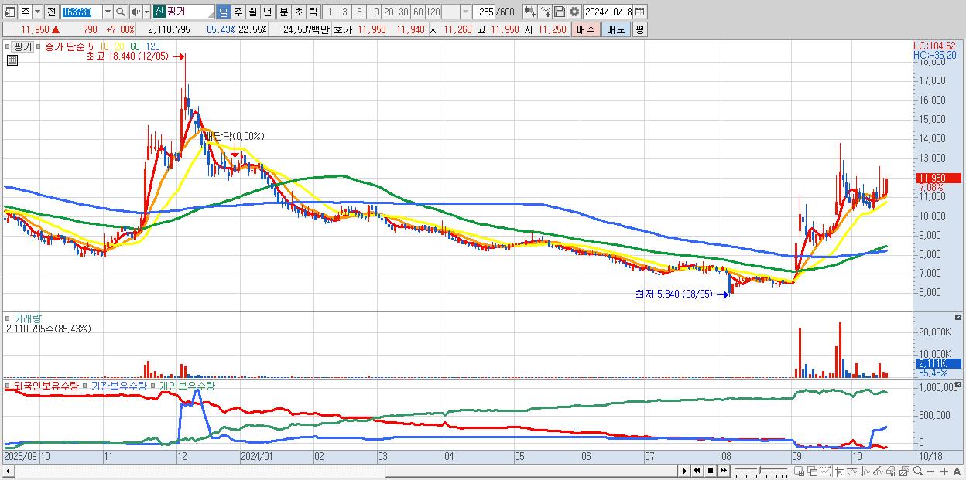Click the indicator add toolbar icon
Image resolution: width=966 pixels, height=480 pixels.
[x=530, y=12]
